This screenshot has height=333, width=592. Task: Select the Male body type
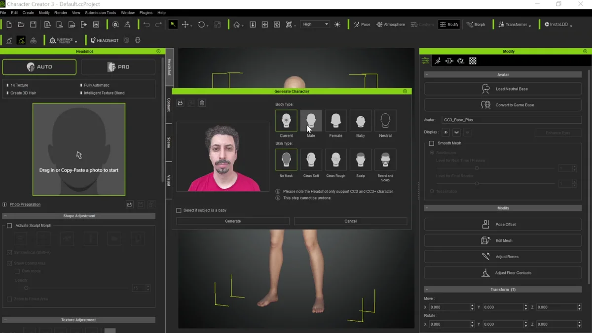311,120
